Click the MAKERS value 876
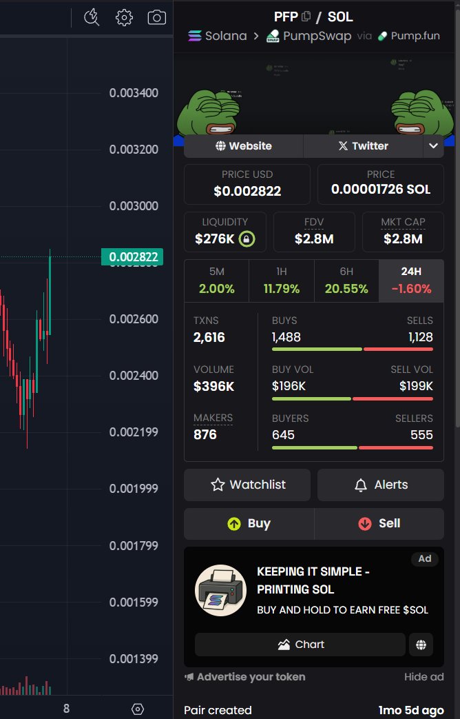Viewport: 460px width, 719px height. click(x=205, y=435)
